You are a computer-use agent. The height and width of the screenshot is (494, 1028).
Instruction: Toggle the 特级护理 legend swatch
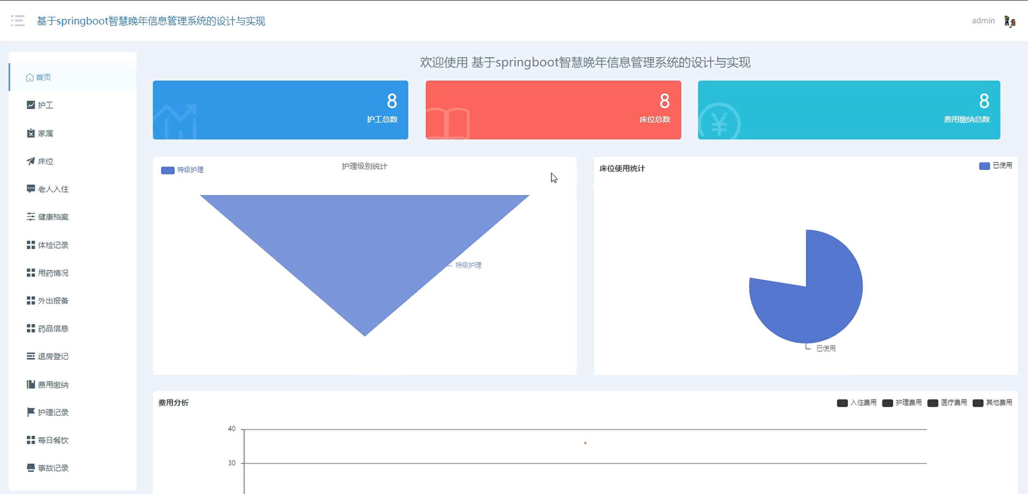168,170
